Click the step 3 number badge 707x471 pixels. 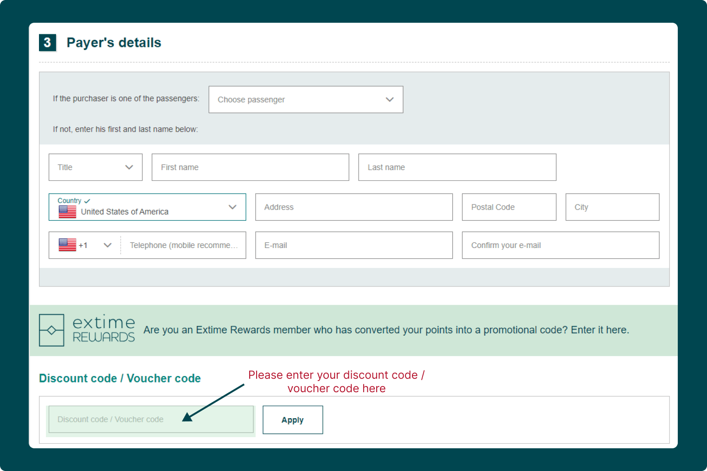(x=47, y=43)
